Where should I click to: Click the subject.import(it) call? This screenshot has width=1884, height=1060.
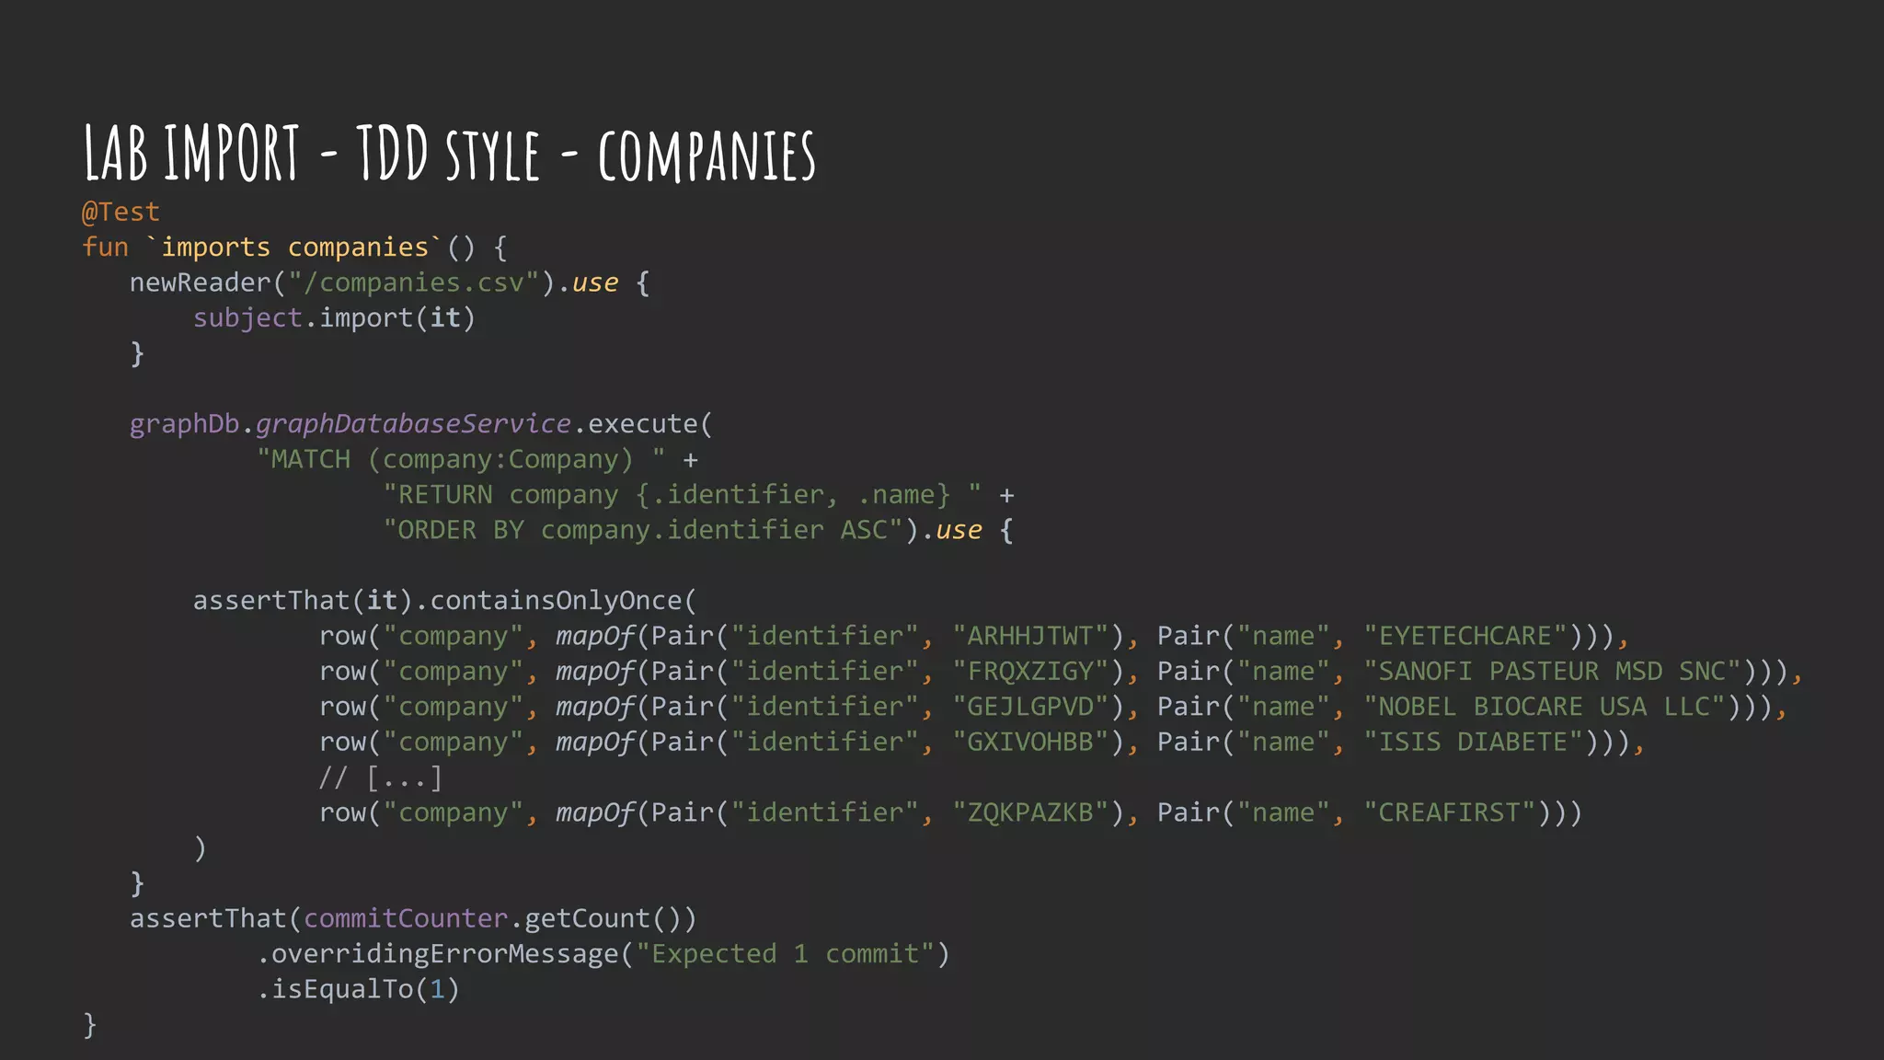coord(334,318)
